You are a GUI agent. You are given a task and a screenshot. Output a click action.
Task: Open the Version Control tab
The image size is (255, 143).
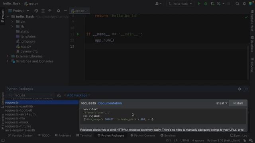(20, 135)
